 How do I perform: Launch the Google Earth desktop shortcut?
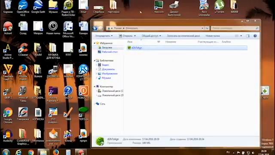pos(38,7)
